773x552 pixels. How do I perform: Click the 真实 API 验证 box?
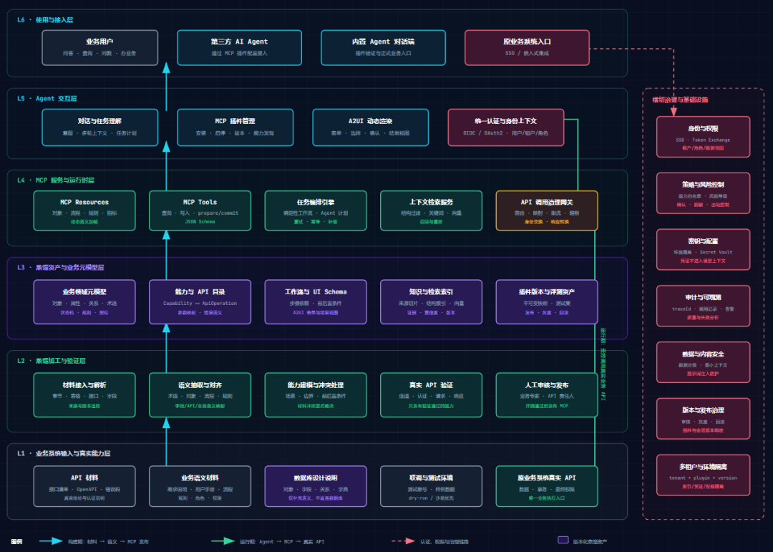[431, 395]
